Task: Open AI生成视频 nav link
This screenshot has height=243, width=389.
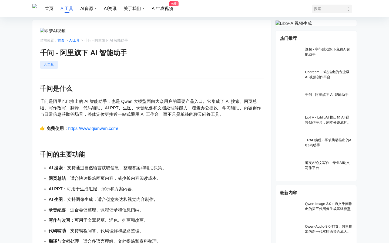Action: (162, 9)
